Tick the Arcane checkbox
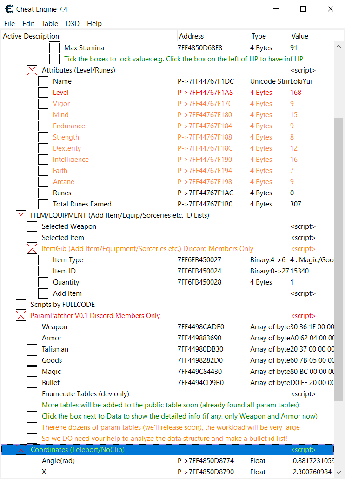The width and height of the screenshot is (345, 479). click(x=43, y=182)
